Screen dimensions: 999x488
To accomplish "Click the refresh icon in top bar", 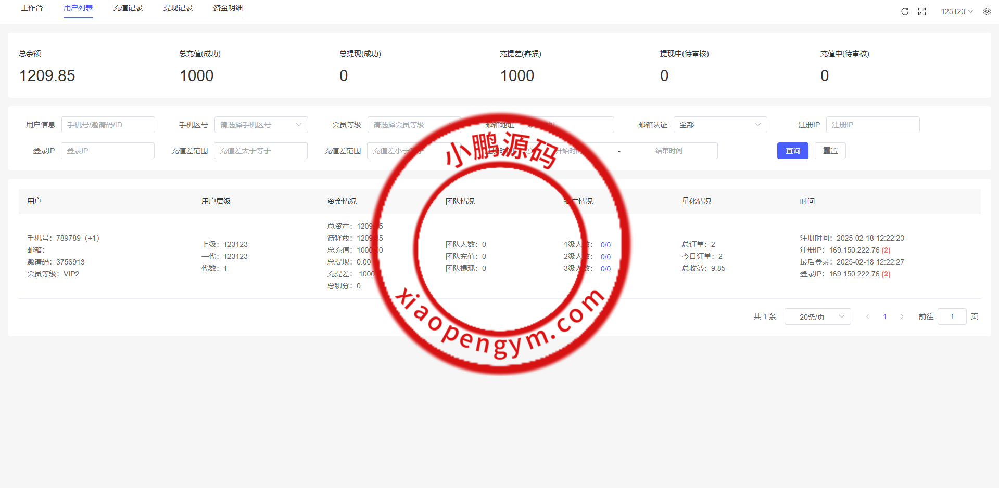I will click(x=905, y=11).
